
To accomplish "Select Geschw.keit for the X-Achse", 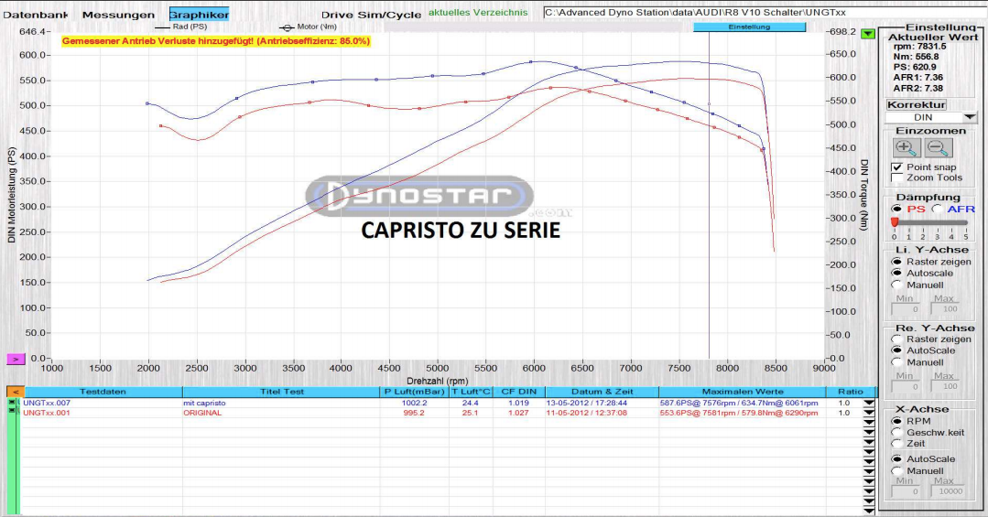I will click(x=896, y=433).
